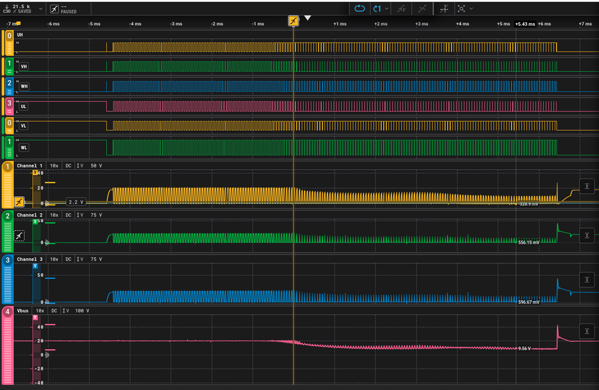This screenshot has width=599, height=390.
Task: Click the trigger icon next to PAUSED
Action: pyautogui.click(x=55, y=9)
